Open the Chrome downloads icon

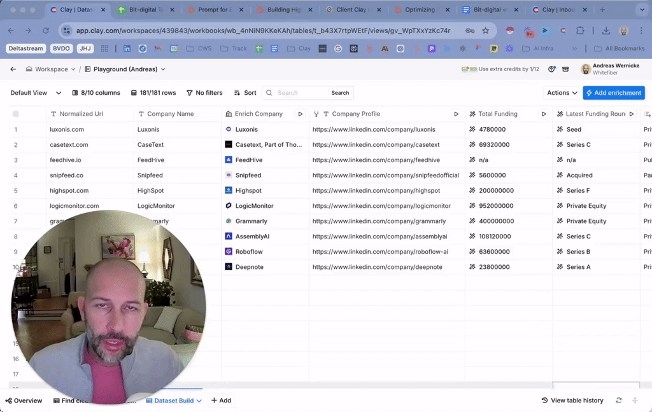606,31
